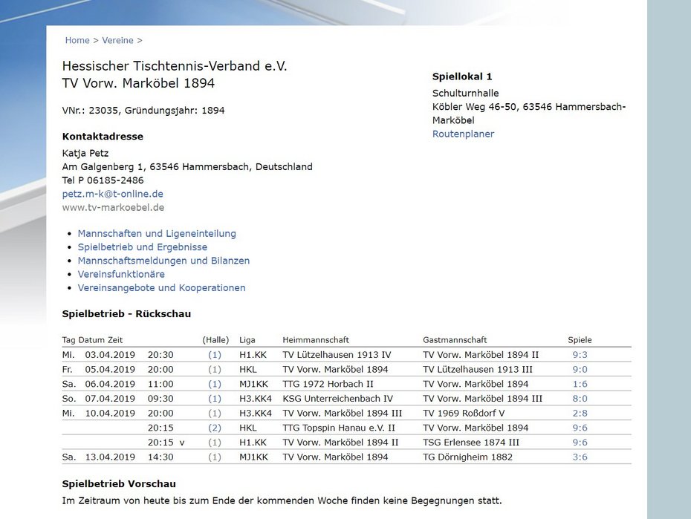Open the 9:6 result against TSG Erlensee 1874 III
The width and height of the screenshot is (691, 519).
580,442
